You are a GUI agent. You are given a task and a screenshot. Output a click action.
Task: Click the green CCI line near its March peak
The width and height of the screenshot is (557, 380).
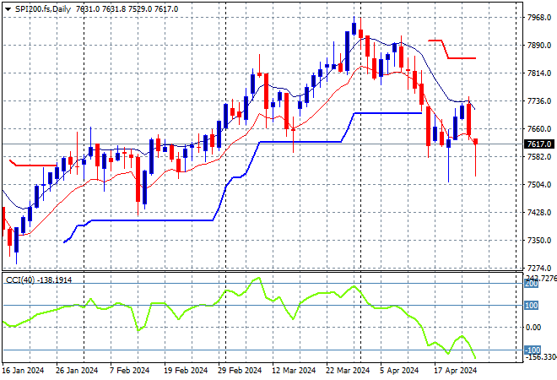coord(253,280)
